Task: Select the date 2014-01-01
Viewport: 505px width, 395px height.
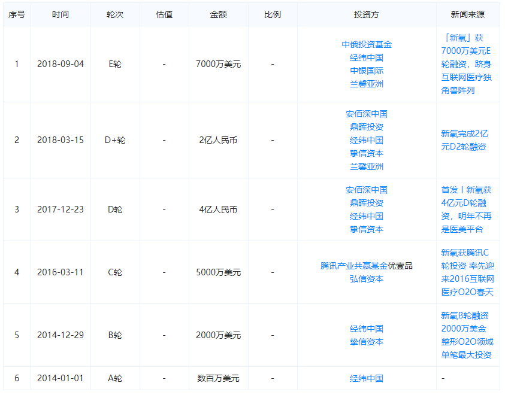Action: [x=61, y=378]
